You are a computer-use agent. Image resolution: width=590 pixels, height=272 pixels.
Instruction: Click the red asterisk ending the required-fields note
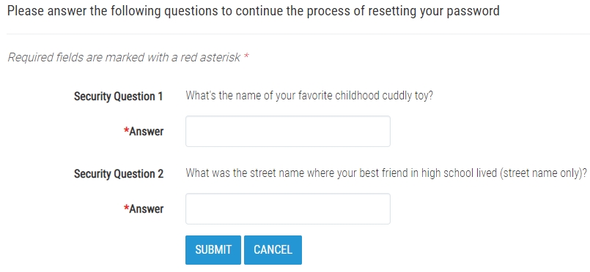pos(246,56)
